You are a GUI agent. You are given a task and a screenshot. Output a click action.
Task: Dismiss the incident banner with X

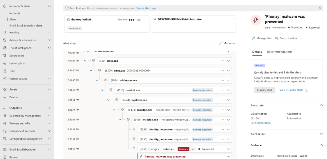320,8
